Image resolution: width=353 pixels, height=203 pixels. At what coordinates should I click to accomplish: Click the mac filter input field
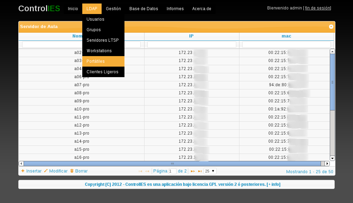click(286, 45)
